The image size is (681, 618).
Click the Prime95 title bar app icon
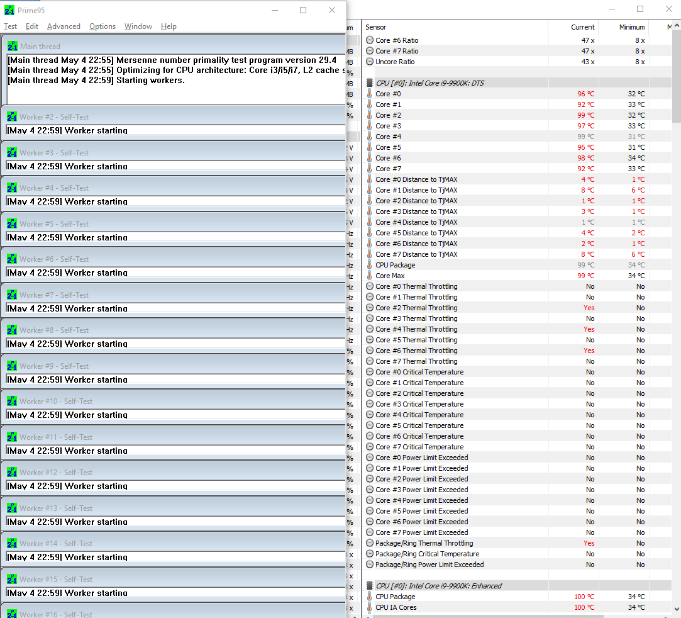point(9,10)
